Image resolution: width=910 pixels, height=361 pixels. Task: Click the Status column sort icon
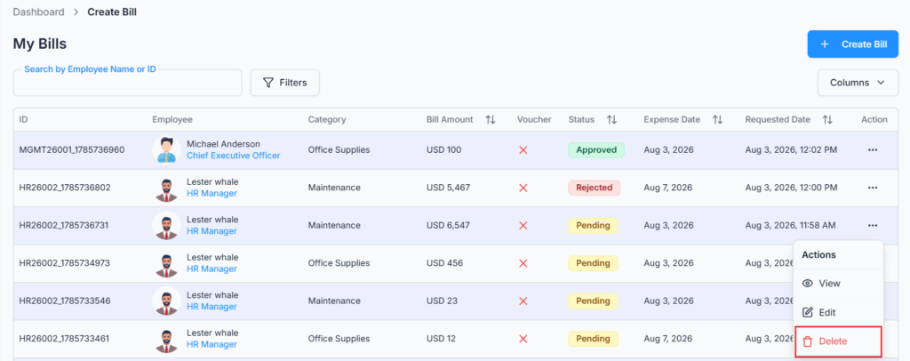(x=611, y=119)
